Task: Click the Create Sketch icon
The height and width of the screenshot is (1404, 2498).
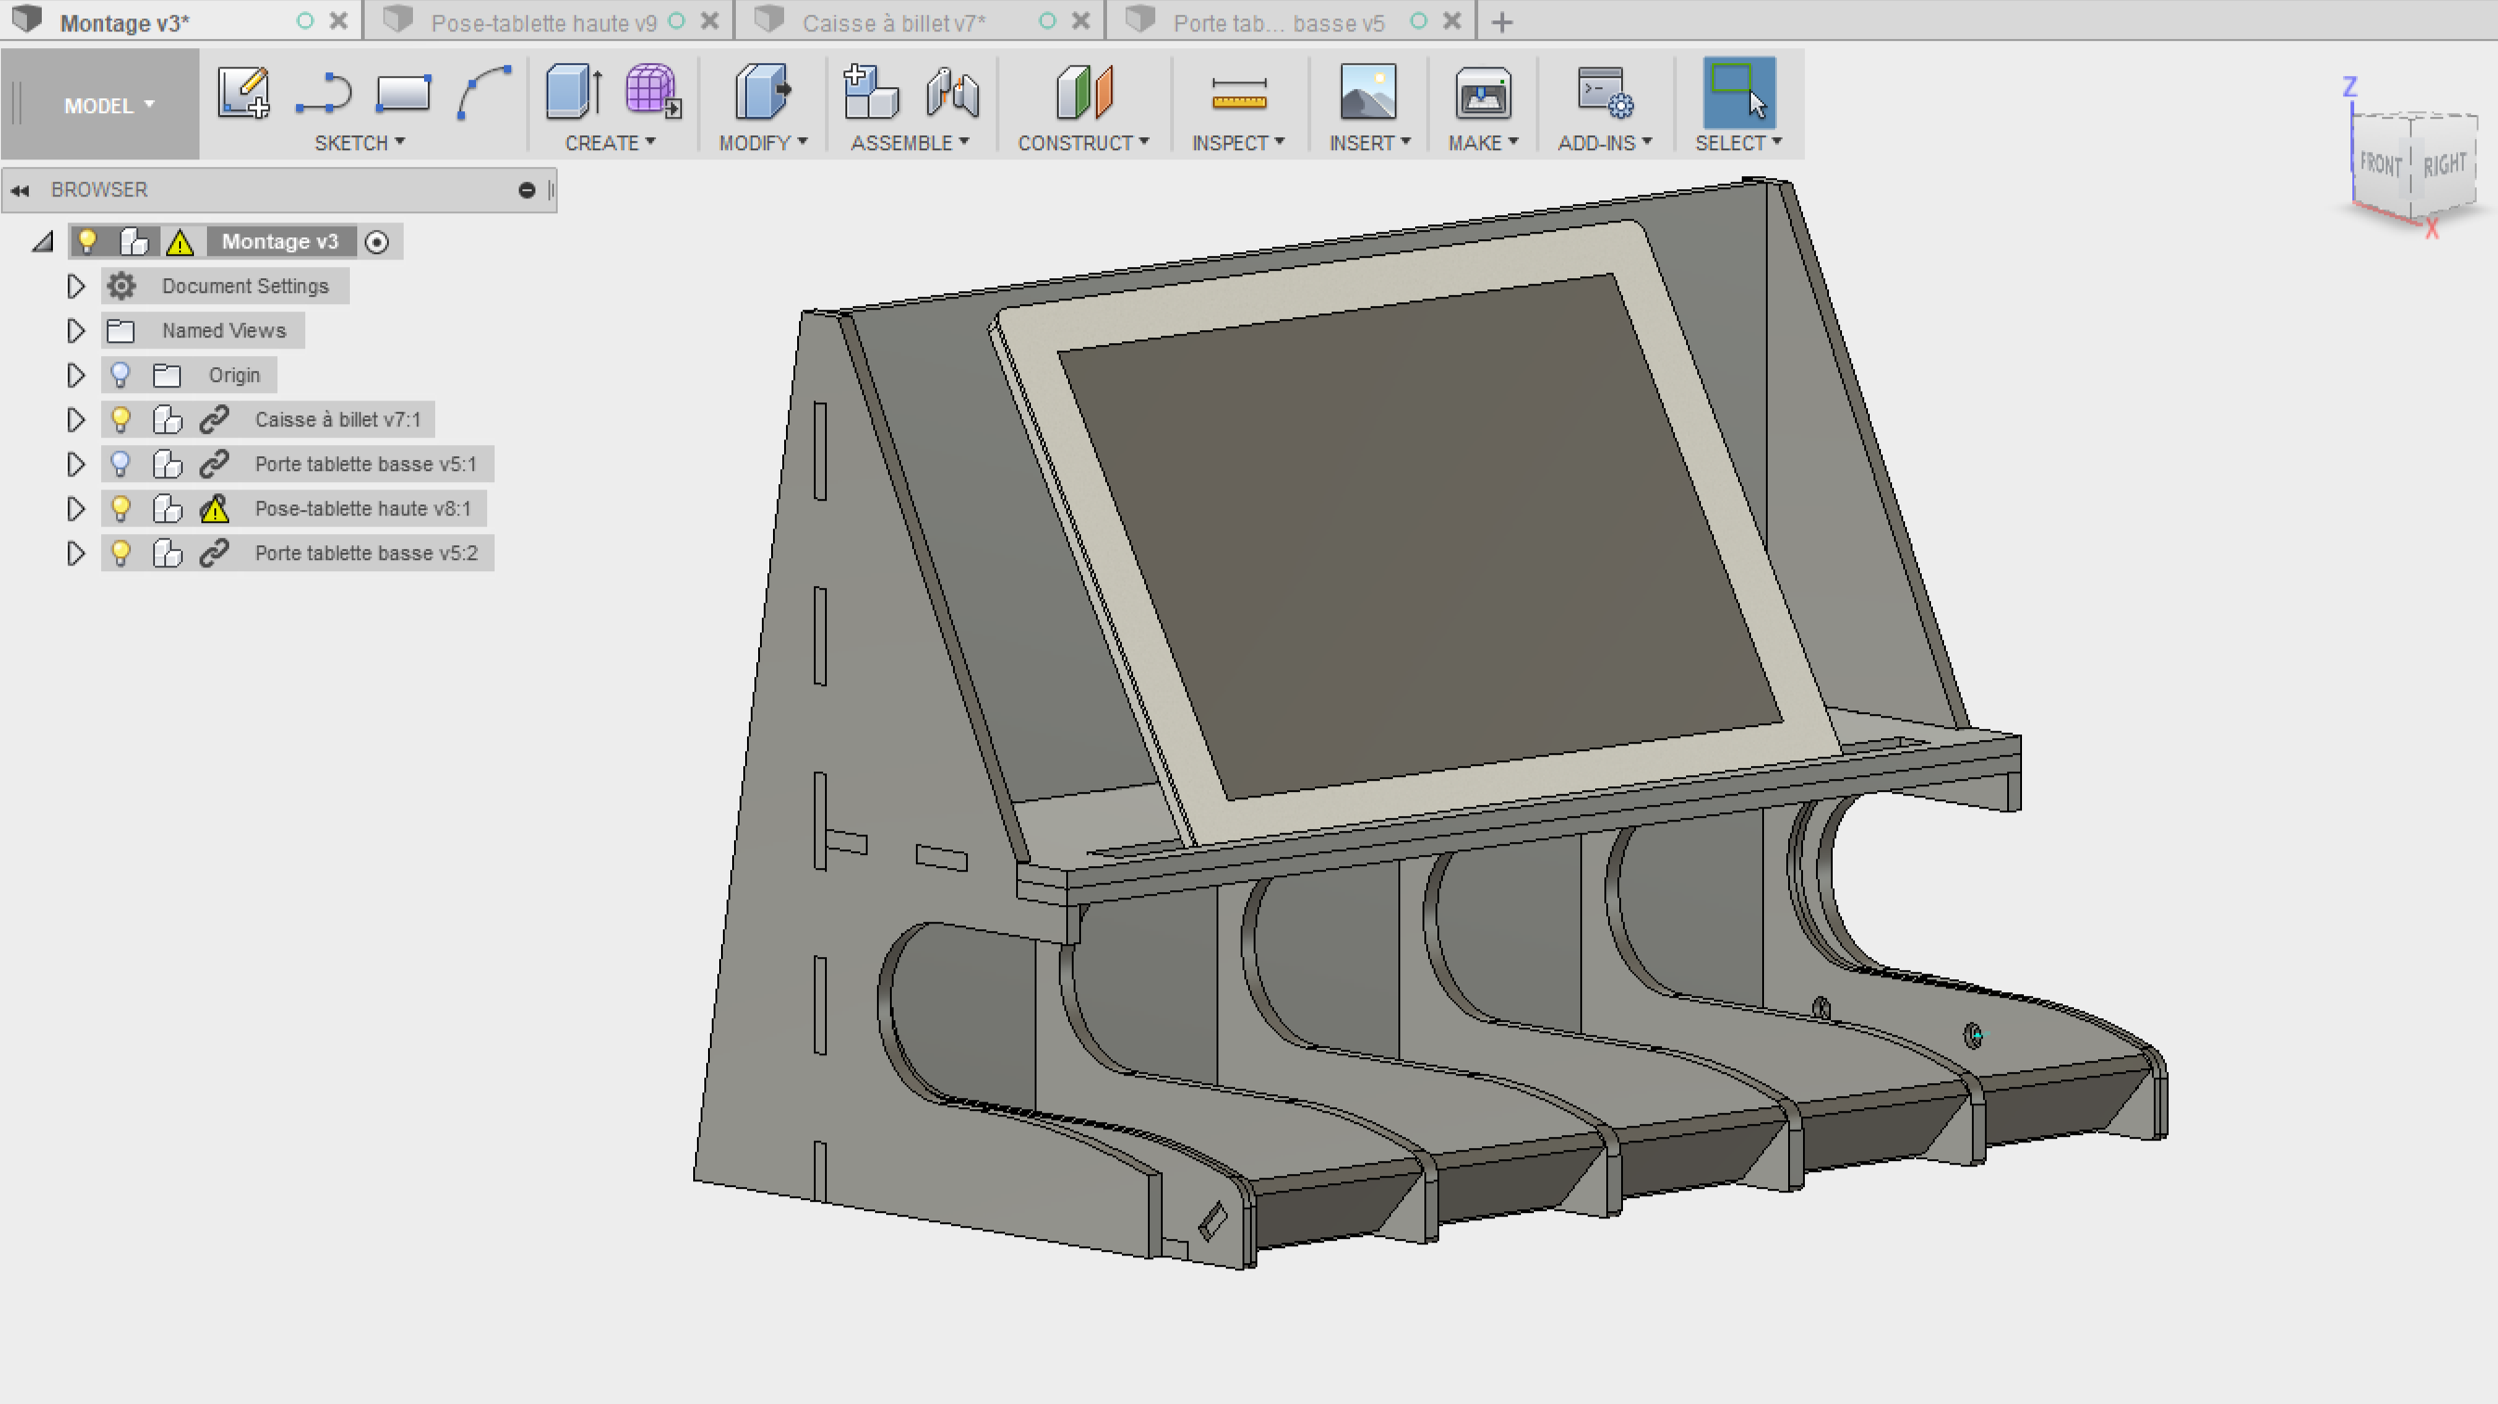Action: 242,93
